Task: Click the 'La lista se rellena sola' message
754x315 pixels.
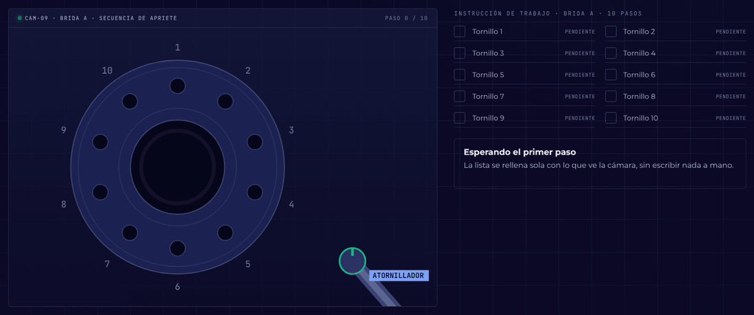Action: (598, 166)
